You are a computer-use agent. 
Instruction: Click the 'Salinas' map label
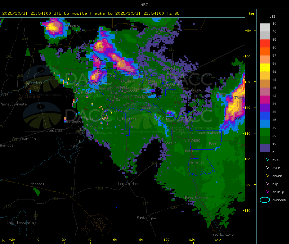tap(56, 130)
